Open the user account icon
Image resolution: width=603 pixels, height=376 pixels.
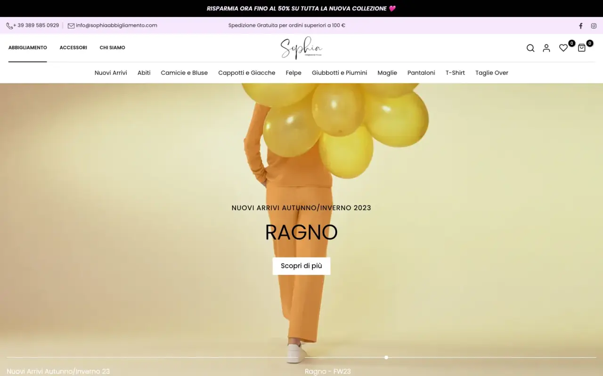(x=546, y=48)
